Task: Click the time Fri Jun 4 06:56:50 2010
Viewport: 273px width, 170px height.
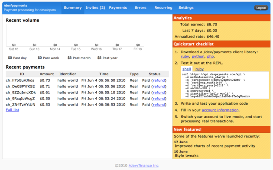Action: [x=103, y=80]
